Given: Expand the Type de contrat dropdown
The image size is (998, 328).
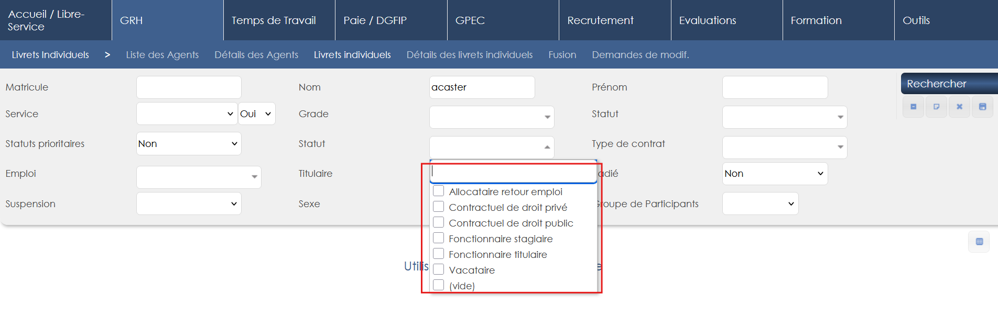Looking at the screenshot, I should click(784, 147).
